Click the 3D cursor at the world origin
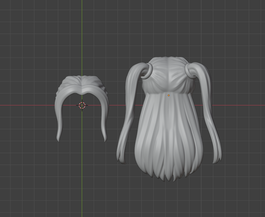 pos(82,105)
